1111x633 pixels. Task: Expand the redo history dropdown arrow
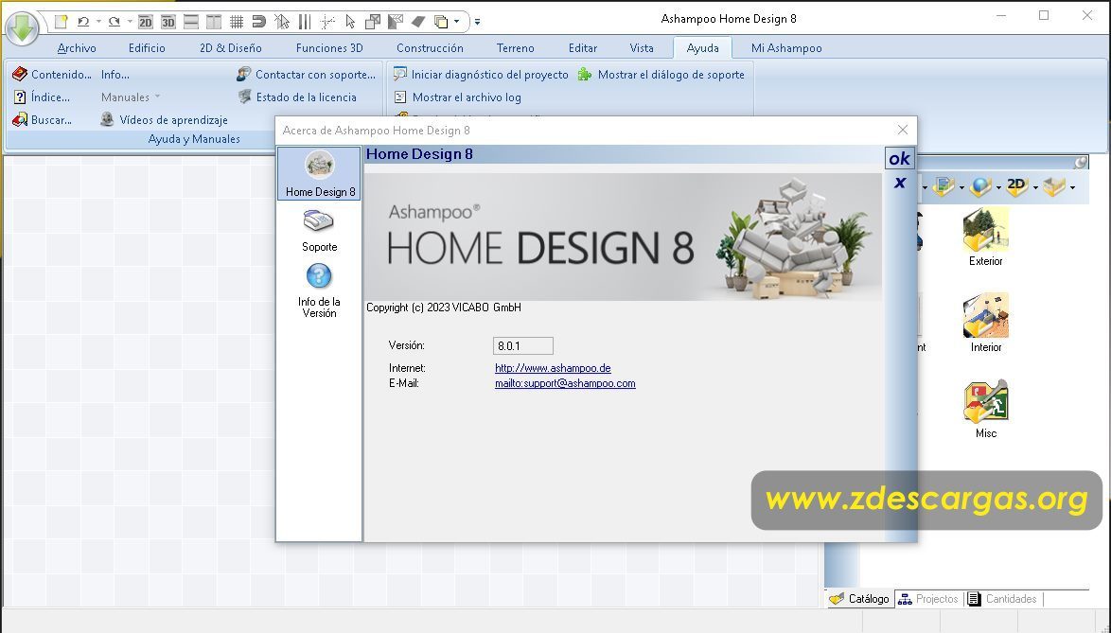130,22
